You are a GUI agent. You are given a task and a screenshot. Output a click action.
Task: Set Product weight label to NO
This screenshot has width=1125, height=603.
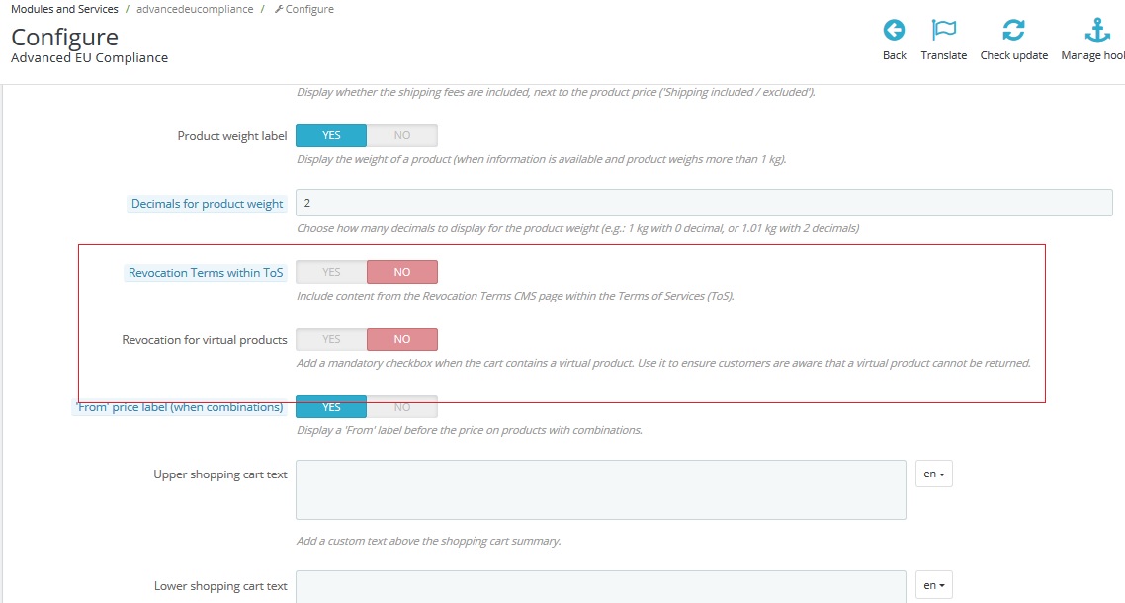(401, 135)
